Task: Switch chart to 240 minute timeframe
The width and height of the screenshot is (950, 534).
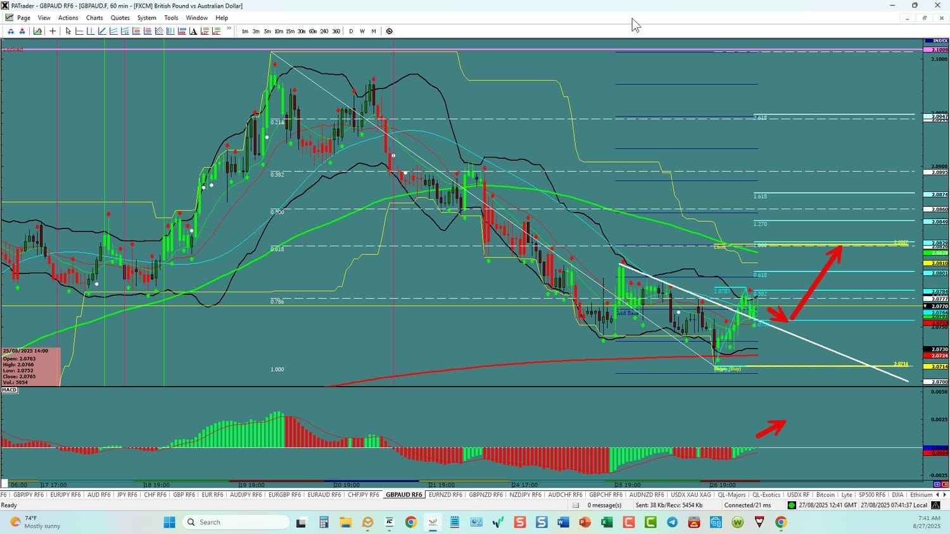Action: coord(324,31)
